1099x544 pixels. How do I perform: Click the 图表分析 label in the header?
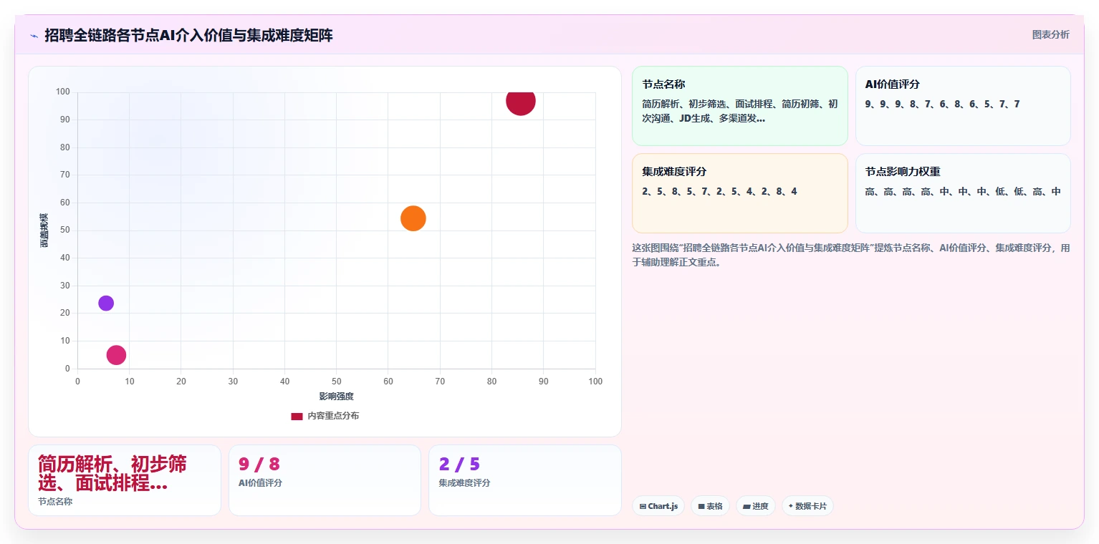(1050, 34)
